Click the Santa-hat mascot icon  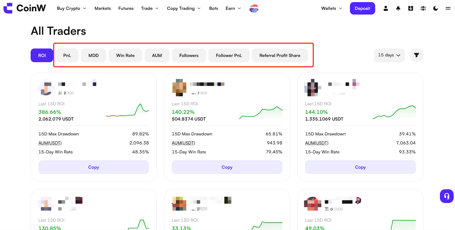[254, 9]
